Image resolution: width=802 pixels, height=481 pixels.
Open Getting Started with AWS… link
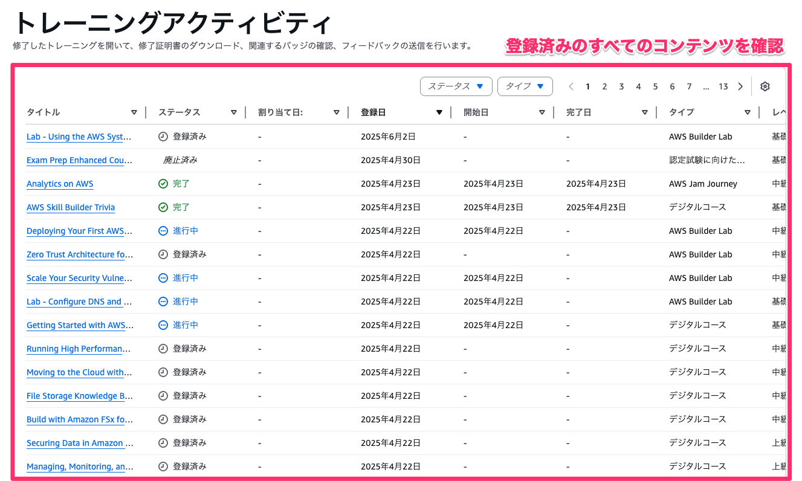80,325
